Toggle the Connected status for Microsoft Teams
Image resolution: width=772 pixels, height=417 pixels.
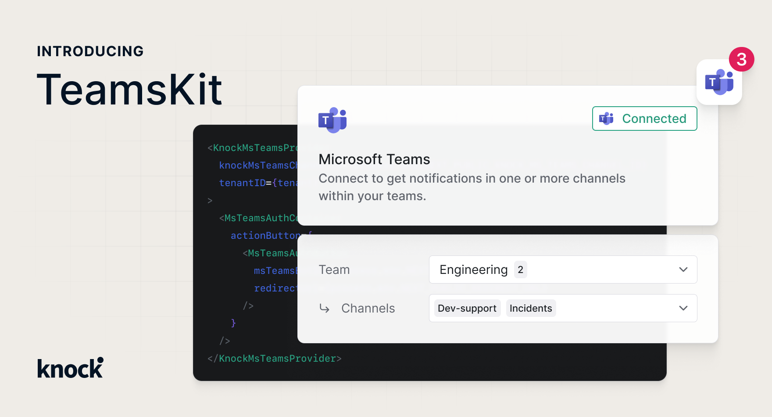[644, 119]
